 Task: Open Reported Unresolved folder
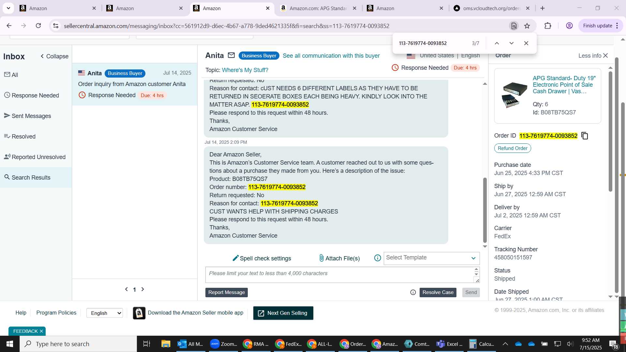tap(35, 157)
